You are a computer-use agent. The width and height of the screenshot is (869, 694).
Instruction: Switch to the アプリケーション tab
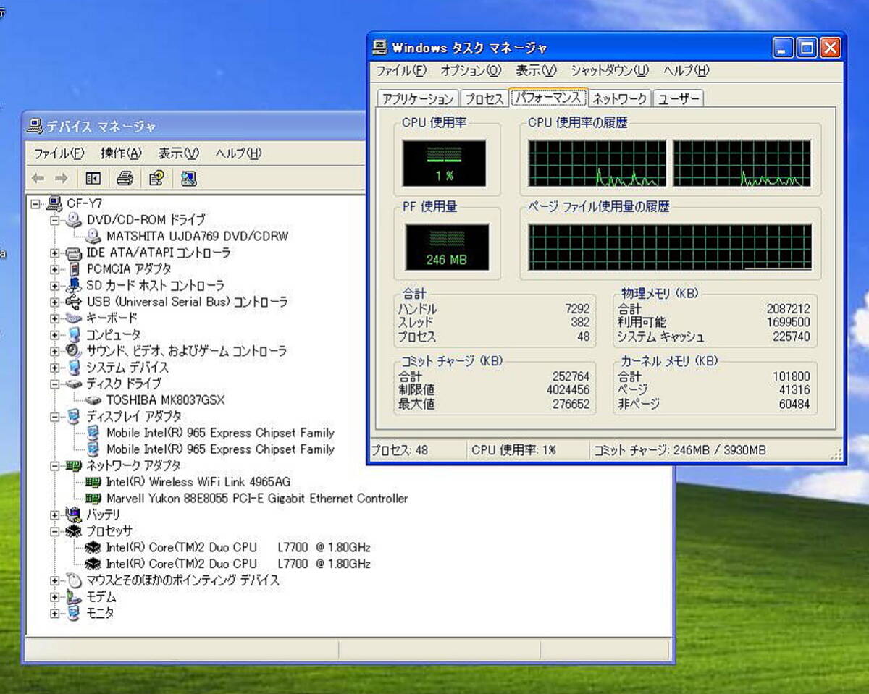pos(419,99)
